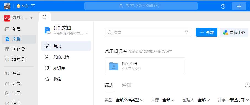Click the filter funnel icon in search box

click(x=186, y=32)
